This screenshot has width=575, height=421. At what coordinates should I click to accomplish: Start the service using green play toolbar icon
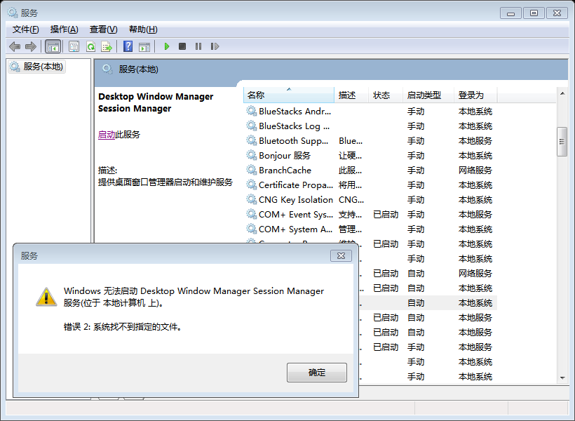click(166, 46)
